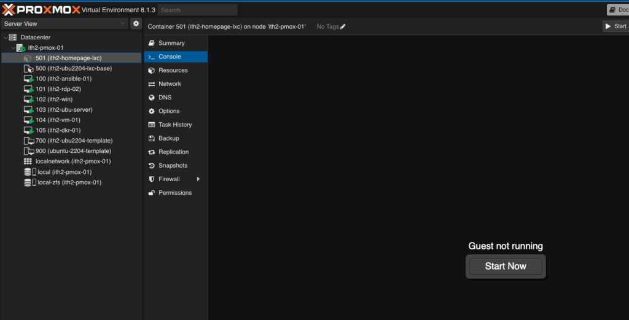
Task: Click the VM icon for 101 ith2-rdp-02
Action: [28, 89]
